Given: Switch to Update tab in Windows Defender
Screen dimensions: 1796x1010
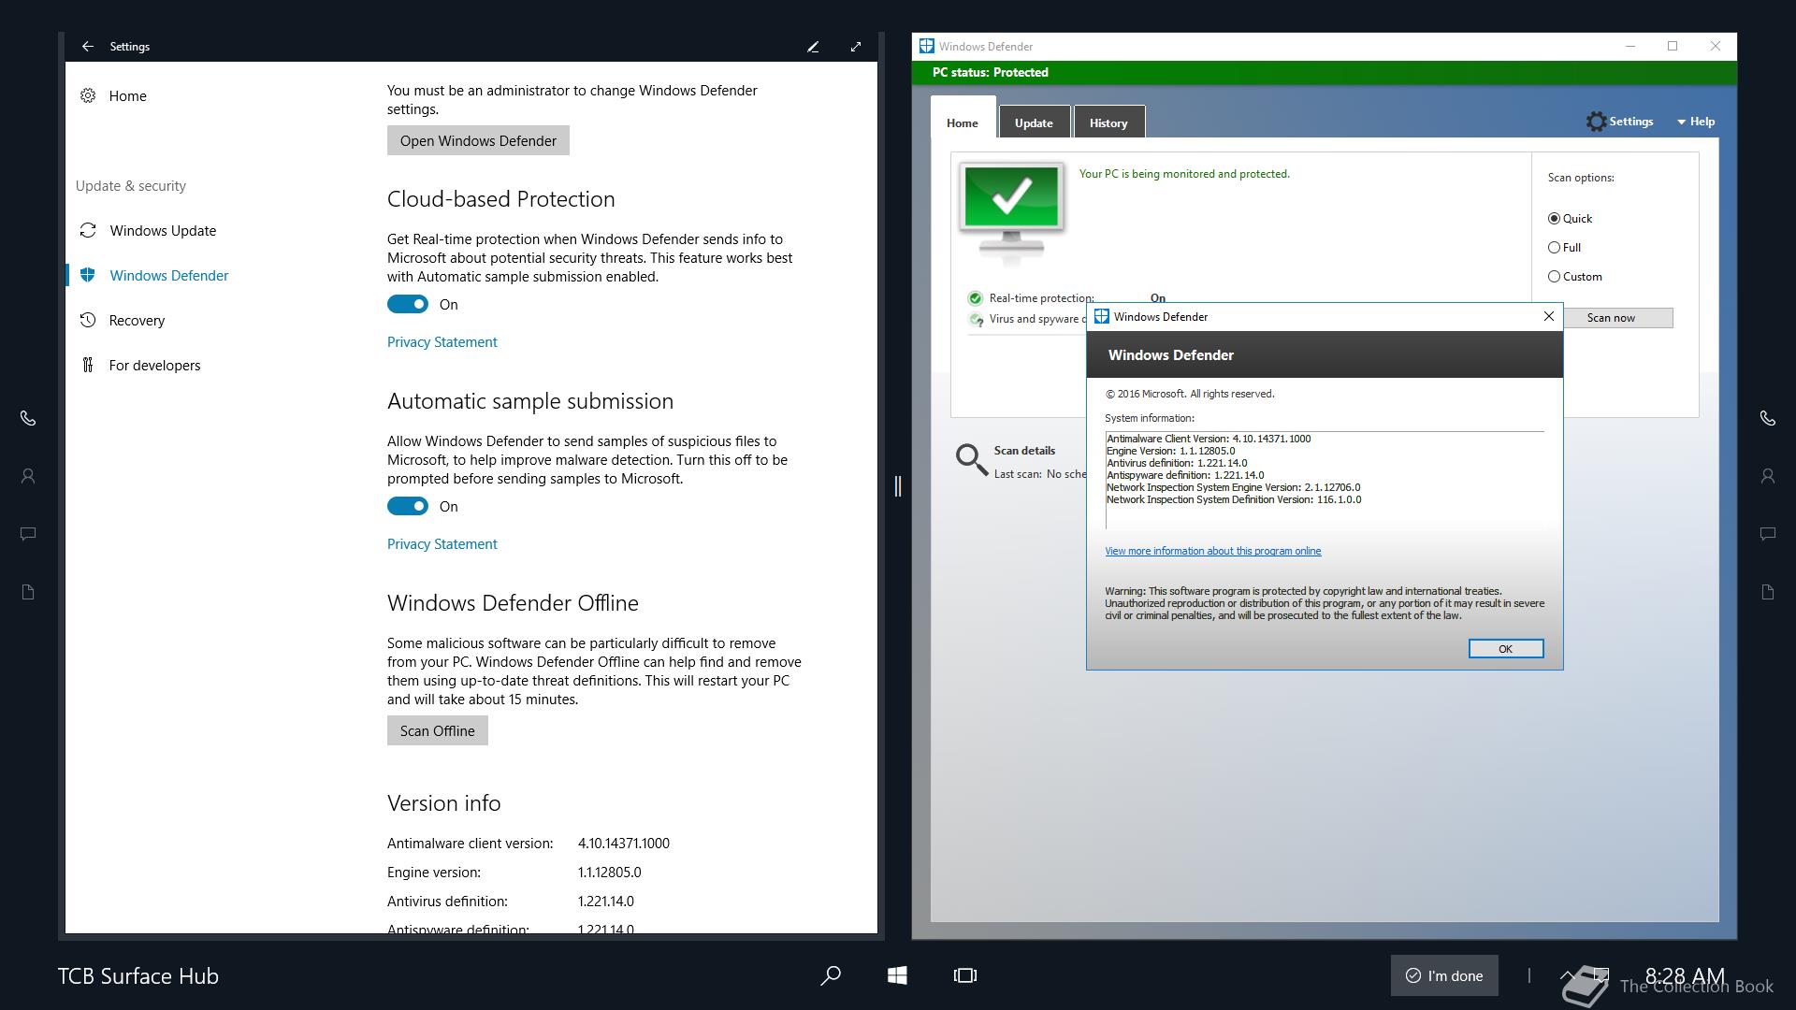Looking at the screenshot, I should click(x=1034, y=123).
